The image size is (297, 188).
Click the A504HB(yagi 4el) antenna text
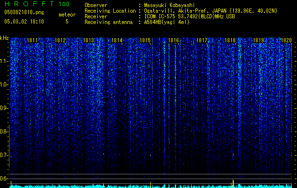(x=167, y=22)
